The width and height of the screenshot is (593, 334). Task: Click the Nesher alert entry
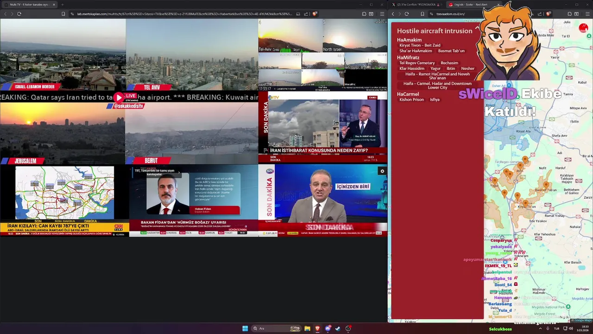[467, 69]
